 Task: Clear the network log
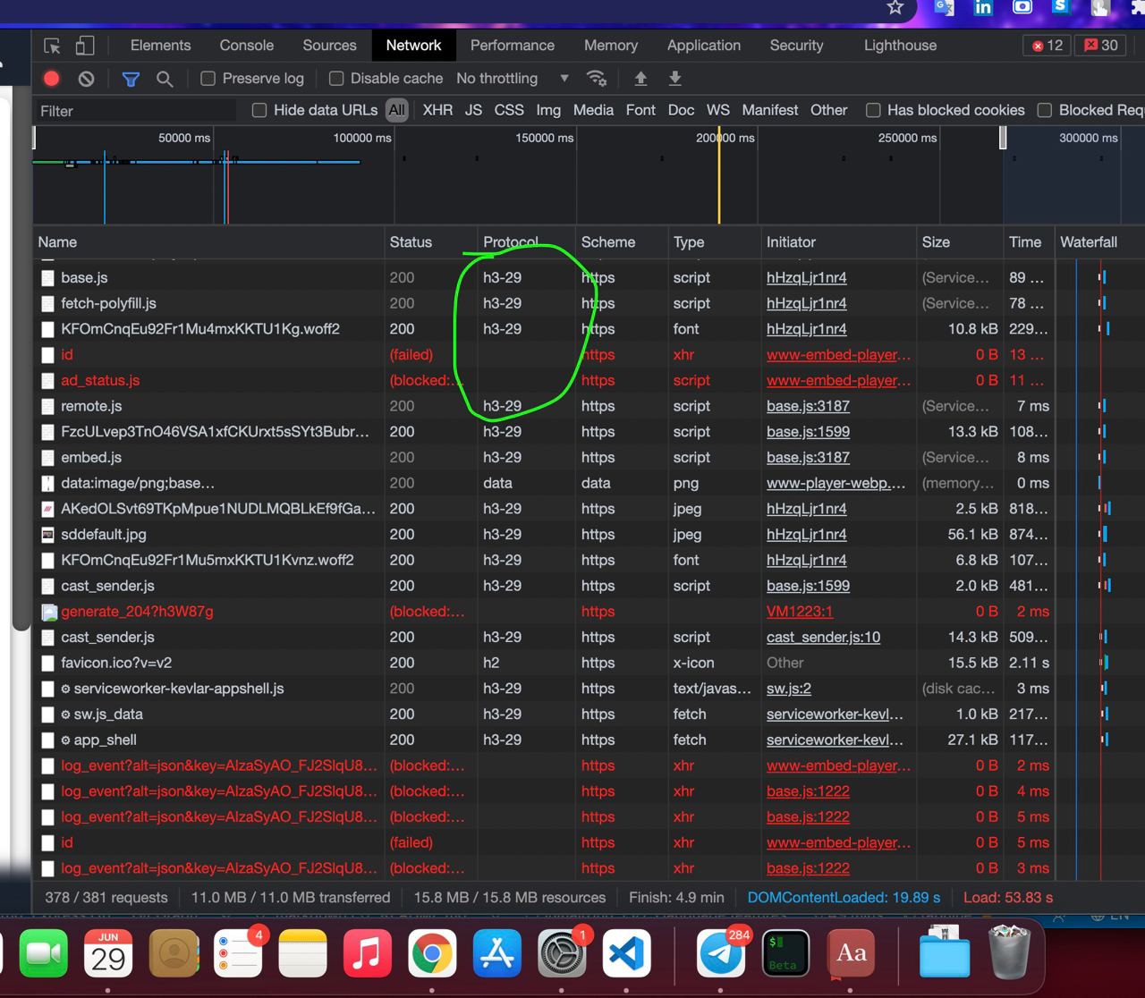(x=86, y=79)
